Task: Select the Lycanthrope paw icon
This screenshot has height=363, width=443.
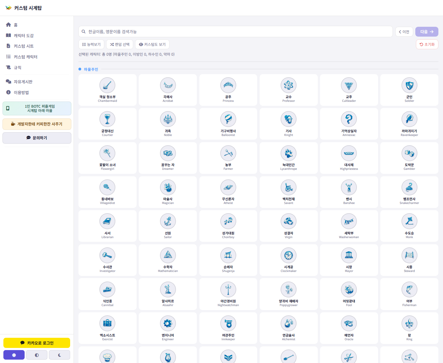Action: [289, 153]
